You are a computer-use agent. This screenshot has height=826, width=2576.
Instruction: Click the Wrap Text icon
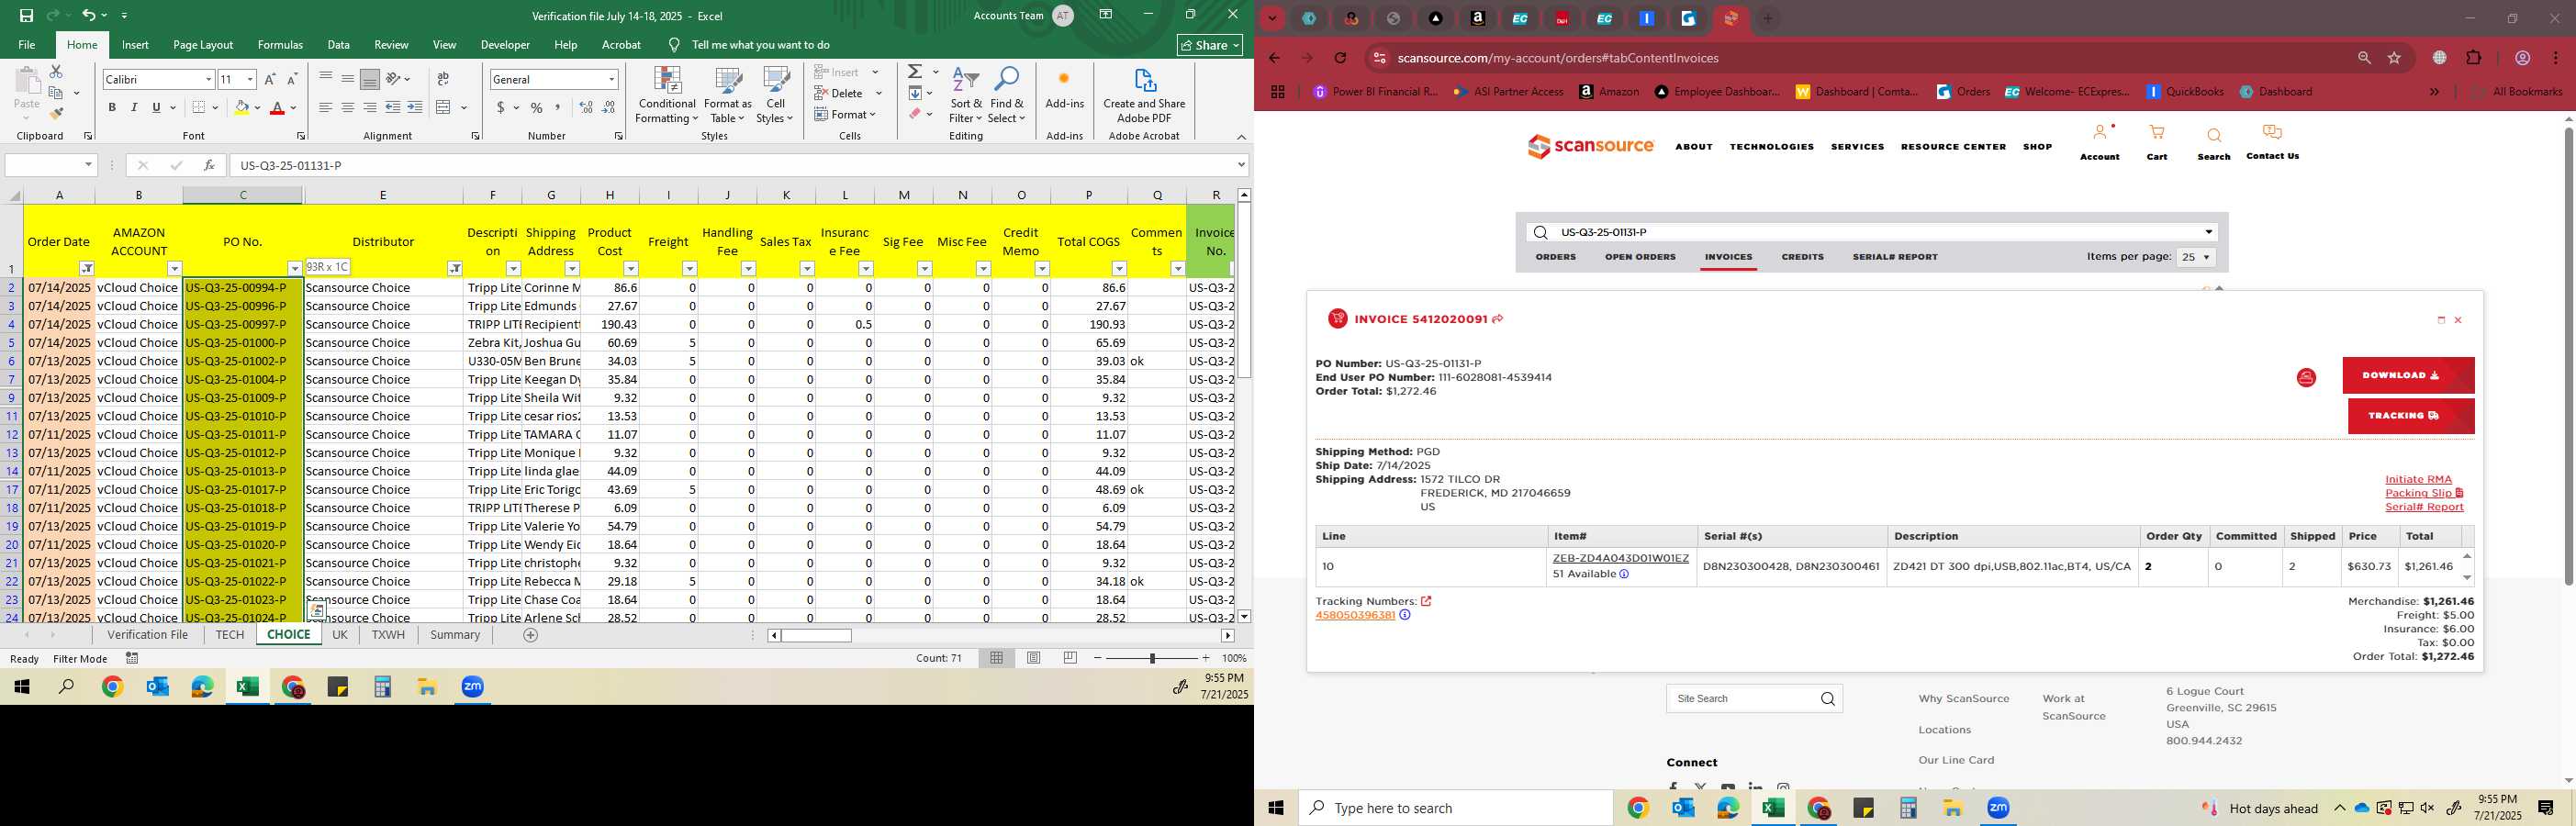click(443, 79)
